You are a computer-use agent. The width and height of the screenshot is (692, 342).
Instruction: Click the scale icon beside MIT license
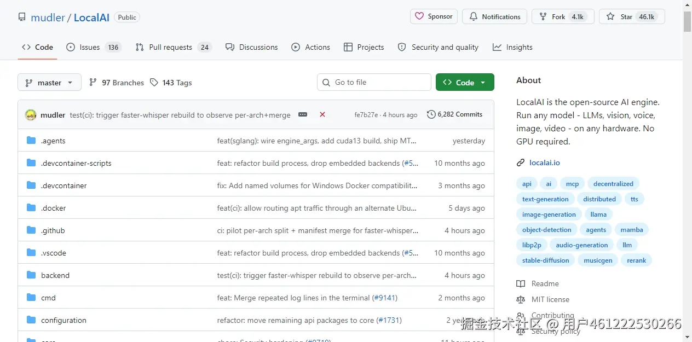point(521,299)
